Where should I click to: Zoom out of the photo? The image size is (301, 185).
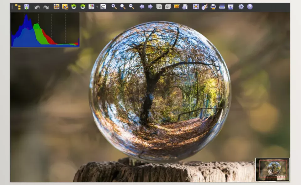130,6
